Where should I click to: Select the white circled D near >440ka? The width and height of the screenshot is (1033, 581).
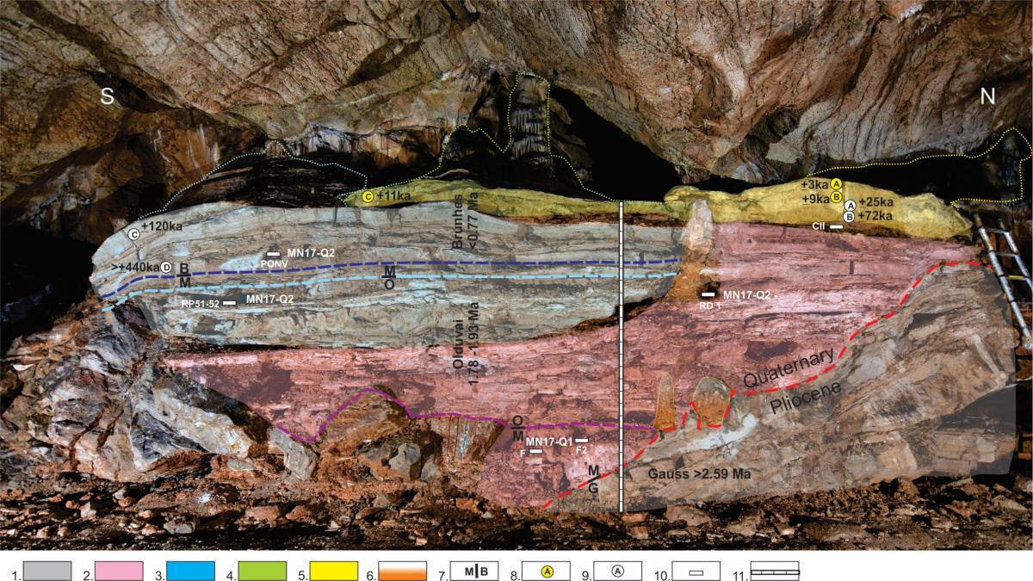click(167, 267)
